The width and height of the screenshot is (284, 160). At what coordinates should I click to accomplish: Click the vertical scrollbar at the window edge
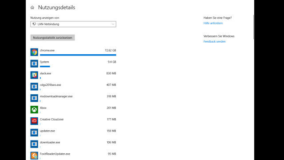(x=253, y=27)
